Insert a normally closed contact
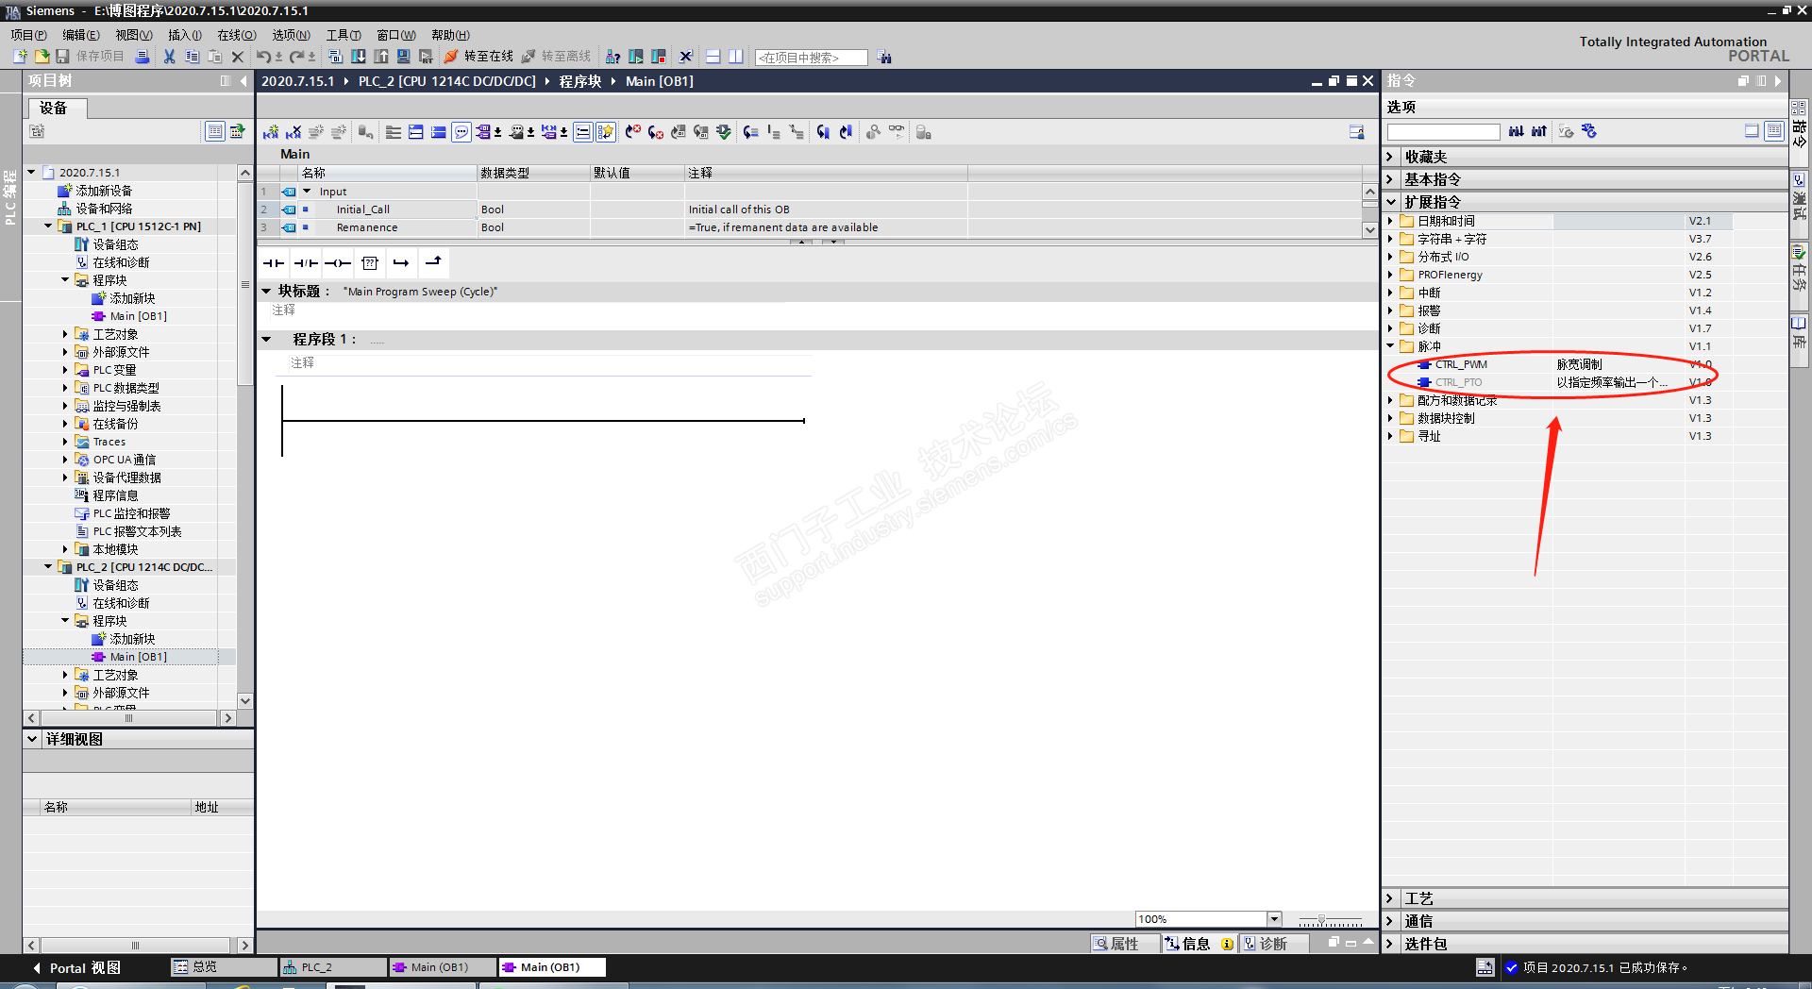The width and height of the screenshot is (1812, 989). coord(306,263)
